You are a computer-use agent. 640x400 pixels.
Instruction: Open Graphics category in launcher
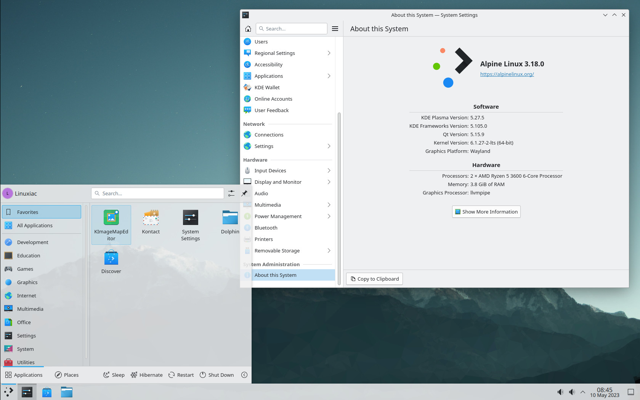(x=42, y=282)
